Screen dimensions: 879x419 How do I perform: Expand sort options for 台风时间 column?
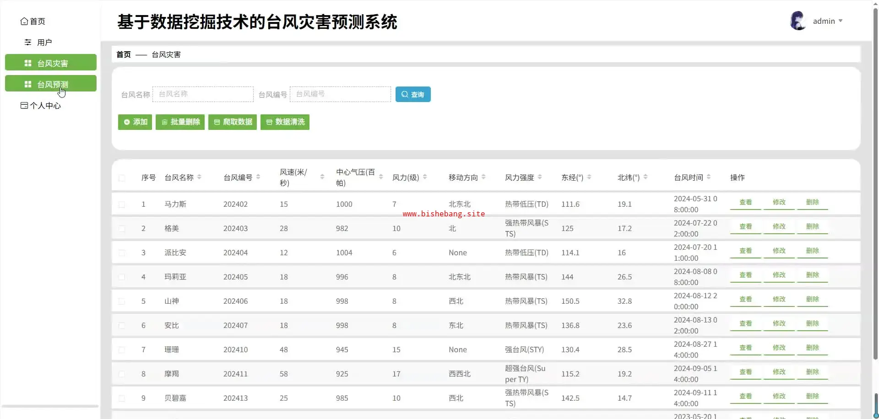(x=709, y=177)
